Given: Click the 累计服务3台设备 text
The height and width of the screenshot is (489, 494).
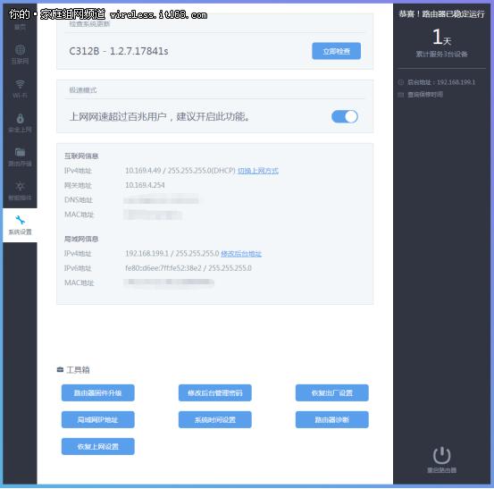Looking at the screenshot, I should click(441, 55).
